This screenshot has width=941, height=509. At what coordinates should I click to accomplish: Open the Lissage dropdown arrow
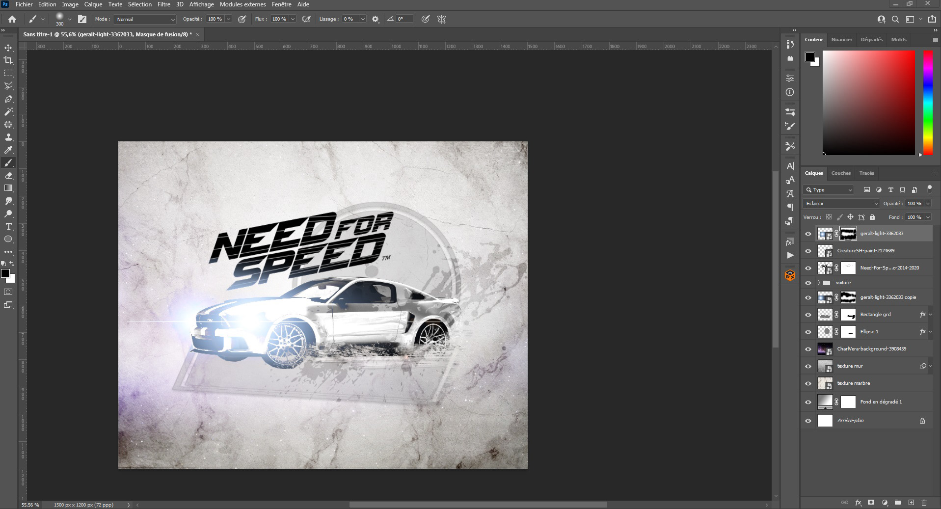click(x=363, y=19)
